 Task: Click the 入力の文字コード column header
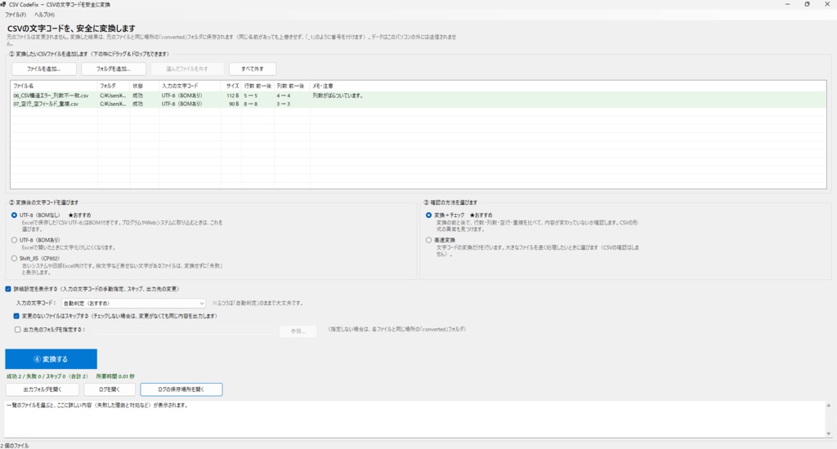click(x=190, y=86)
